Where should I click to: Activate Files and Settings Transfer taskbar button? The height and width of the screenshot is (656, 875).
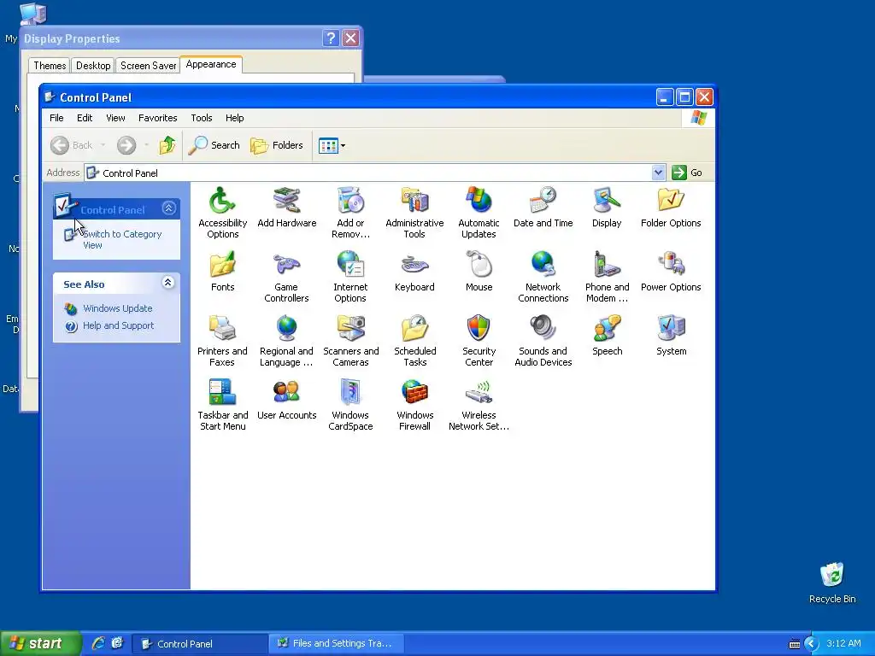337,644
